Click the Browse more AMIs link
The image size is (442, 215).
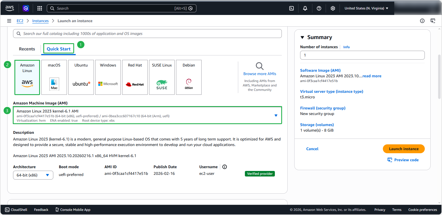260,74
